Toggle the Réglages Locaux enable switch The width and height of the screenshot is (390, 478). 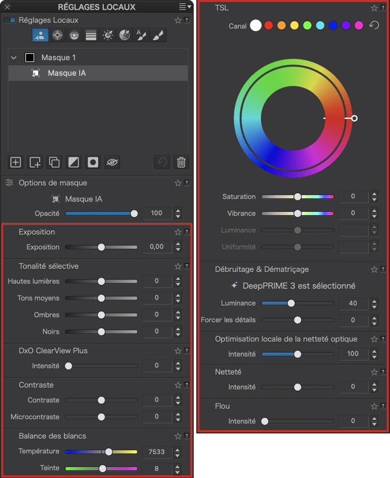(11, 20)
